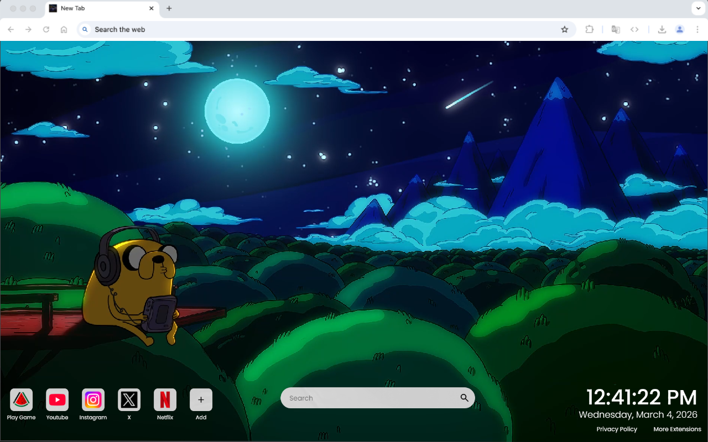Go forward with the browser forward arrow

click(29, 29)
